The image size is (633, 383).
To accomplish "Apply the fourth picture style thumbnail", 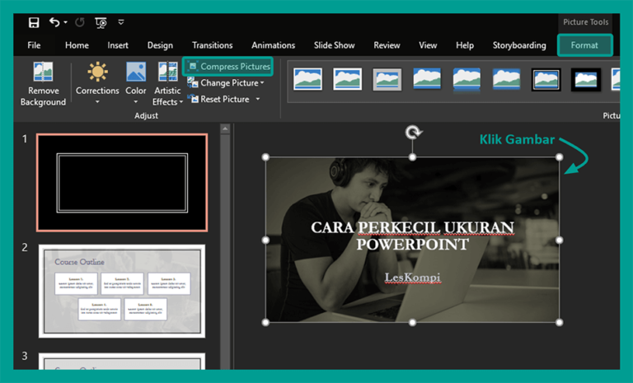I will point(427,78).
